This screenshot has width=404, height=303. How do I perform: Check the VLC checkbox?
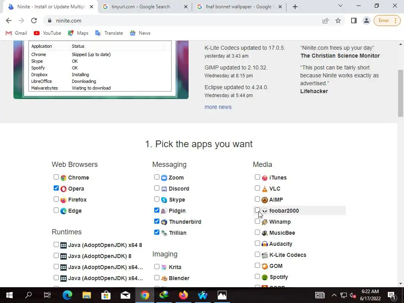(x=257, y=188)
